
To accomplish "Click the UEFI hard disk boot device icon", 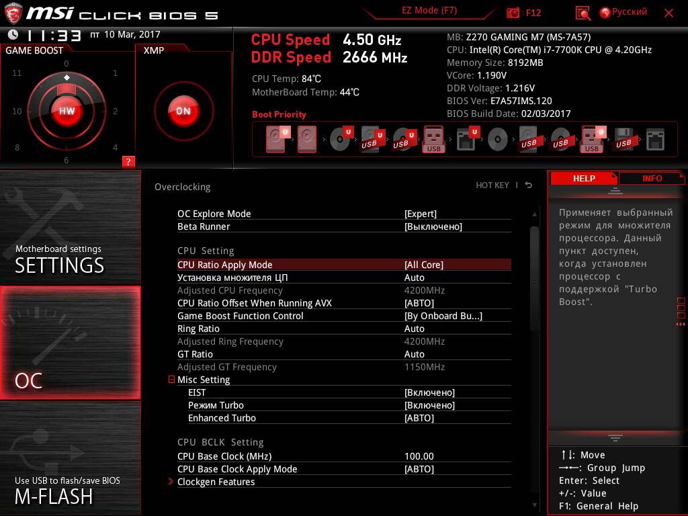I will [277, 139].
